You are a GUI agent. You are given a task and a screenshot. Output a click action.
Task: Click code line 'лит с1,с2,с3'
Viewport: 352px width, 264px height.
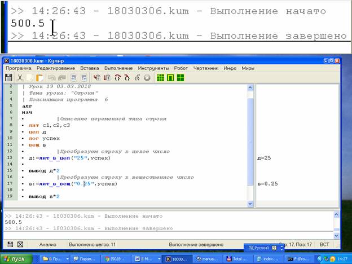(x=49, y=125)
